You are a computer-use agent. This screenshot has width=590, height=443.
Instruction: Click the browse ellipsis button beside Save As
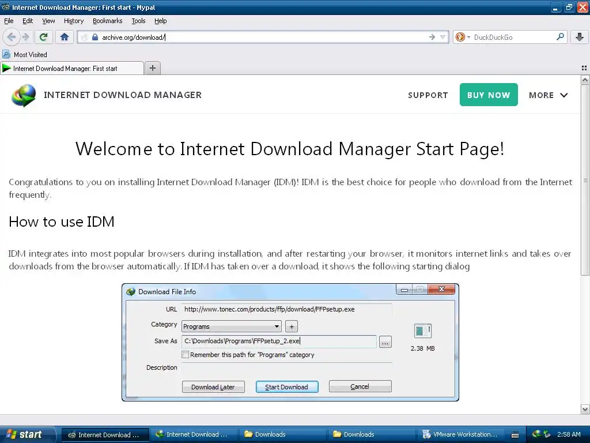click(385, 342)
